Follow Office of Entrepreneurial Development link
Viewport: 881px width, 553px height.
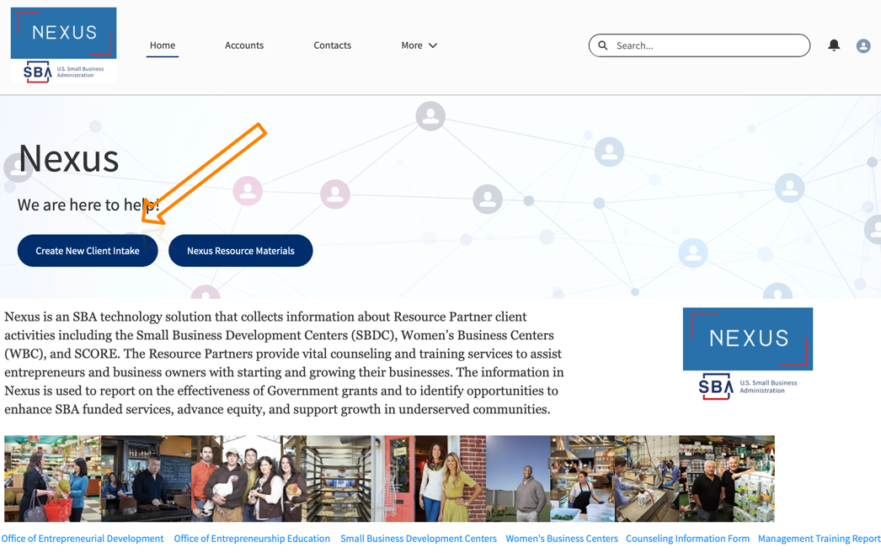[83, 539]
